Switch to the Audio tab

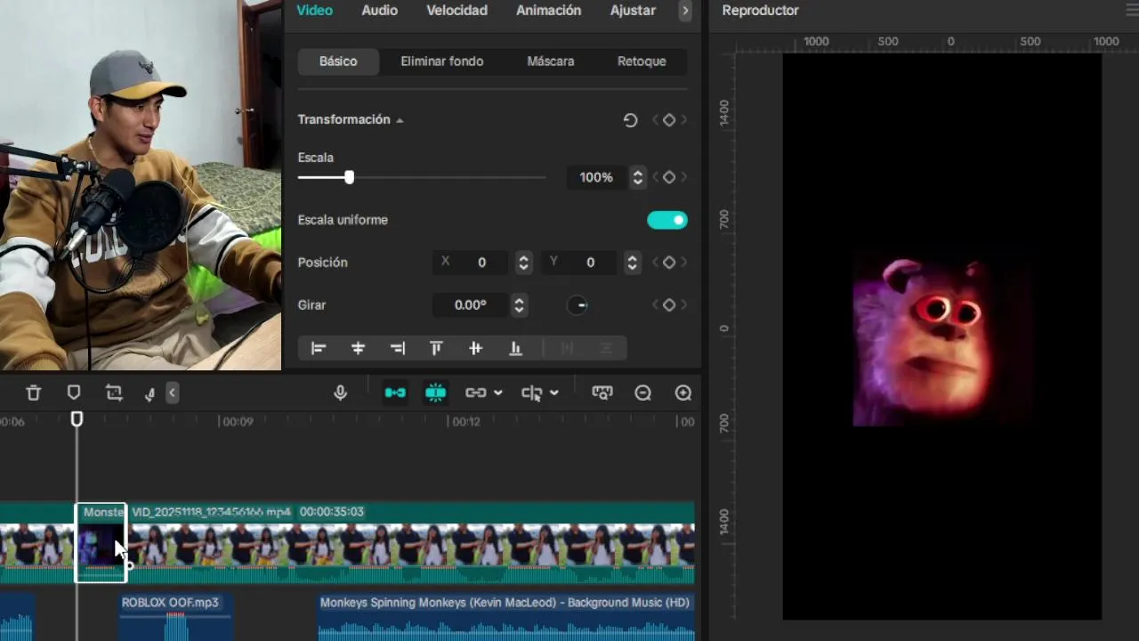pos(379,11)
